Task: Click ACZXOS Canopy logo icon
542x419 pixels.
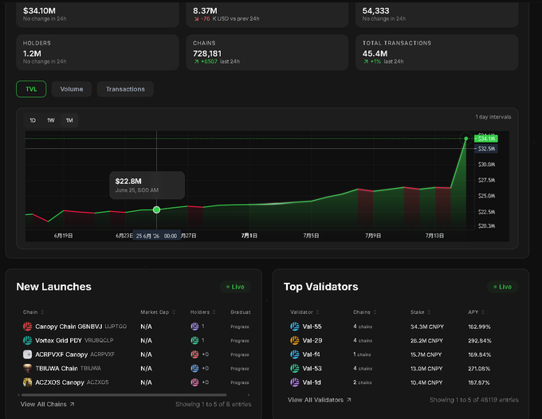Action: coord(27,382)
